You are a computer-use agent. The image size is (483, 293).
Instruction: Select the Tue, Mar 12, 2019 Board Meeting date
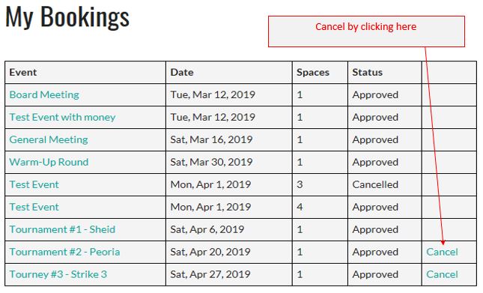pyautogui.click(x=213, y=94)
